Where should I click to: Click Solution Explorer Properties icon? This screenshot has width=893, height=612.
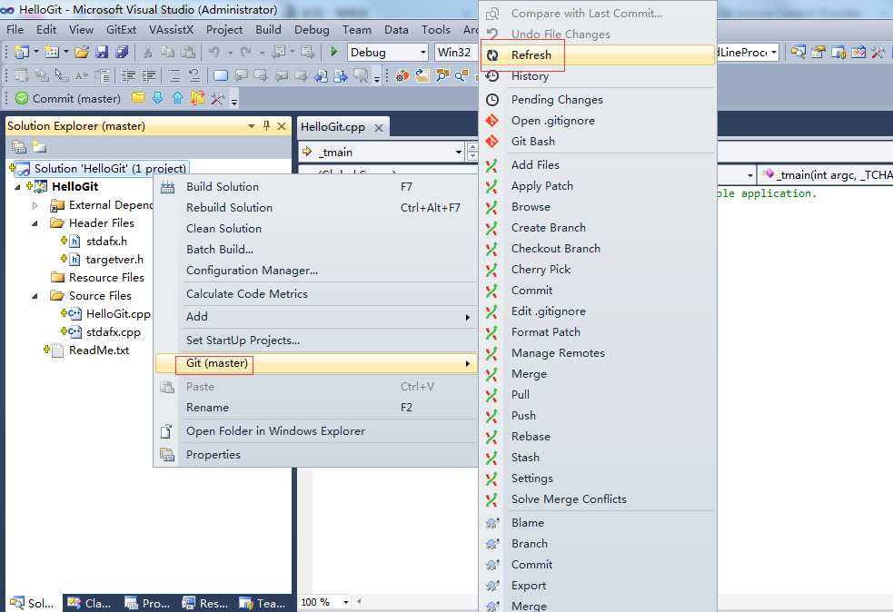coord(19,147)
